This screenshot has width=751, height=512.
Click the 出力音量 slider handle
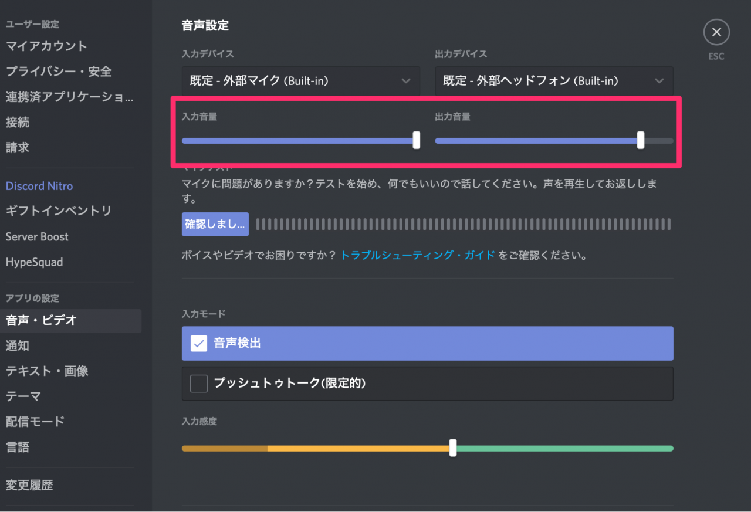[641, 140]
